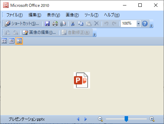Go to the next picture
This screenshot has height=124, width=164.
pos(86,119)
